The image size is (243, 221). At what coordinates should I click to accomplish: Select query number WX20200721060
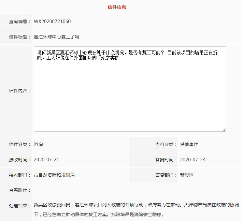(x=52, y=22)
